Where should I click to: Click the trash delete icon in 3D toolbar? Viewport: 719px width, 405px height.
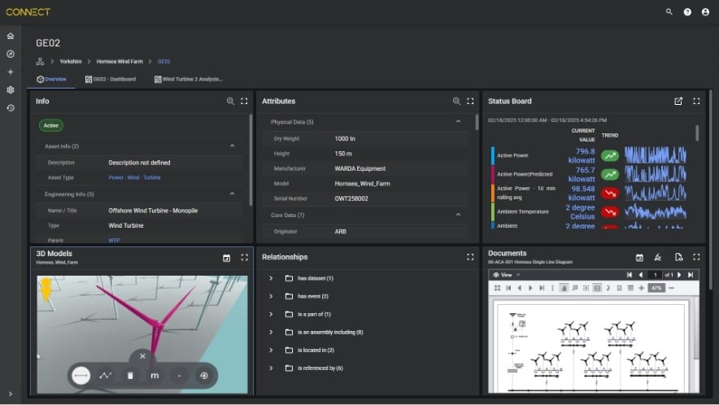coord(130,376)
